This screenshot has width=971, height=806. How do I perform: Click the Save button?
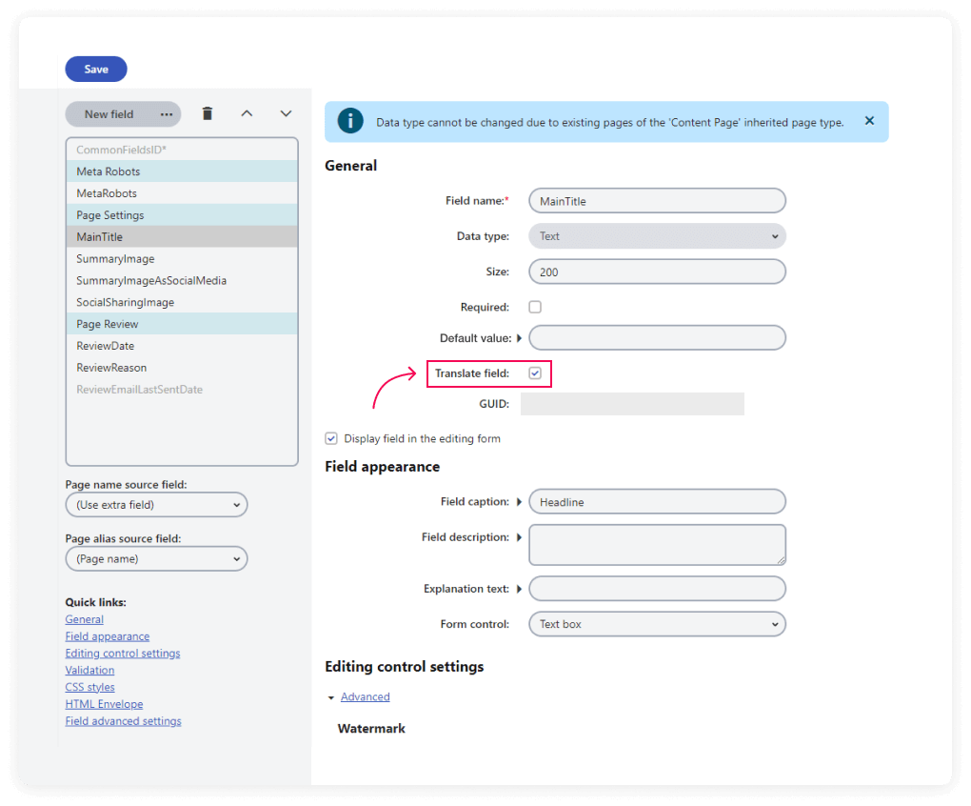coord(96,70)
